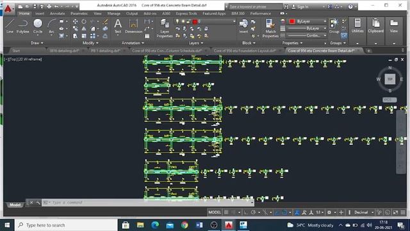Expand the Modify panel
Screen dimensions: 410x231
[90, 43]
